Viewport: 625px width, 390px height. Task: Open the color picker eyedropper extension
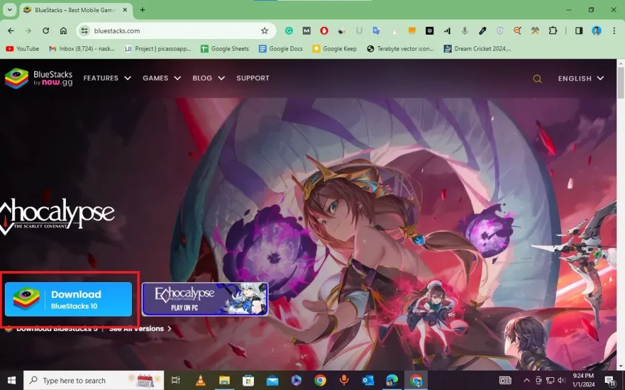pos(482,30)
